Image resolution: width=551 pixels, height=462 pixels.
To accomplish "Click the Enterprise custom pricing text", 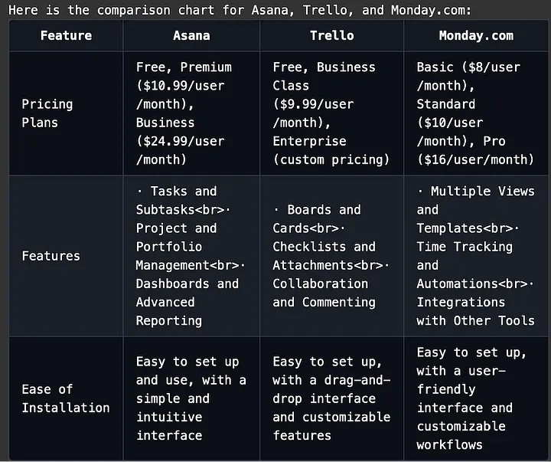I will point(331,150).
